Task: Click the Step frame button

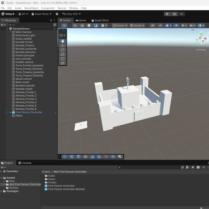Action: pos(181,14)
